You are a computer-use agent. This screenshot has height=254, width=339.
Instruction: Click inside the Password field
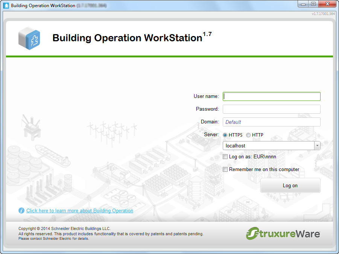coord(271,109)
